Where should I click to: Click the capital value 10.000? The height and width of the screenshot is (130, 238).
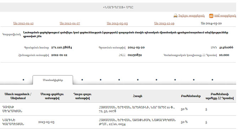pyautogui.click(x=224, y=55)
